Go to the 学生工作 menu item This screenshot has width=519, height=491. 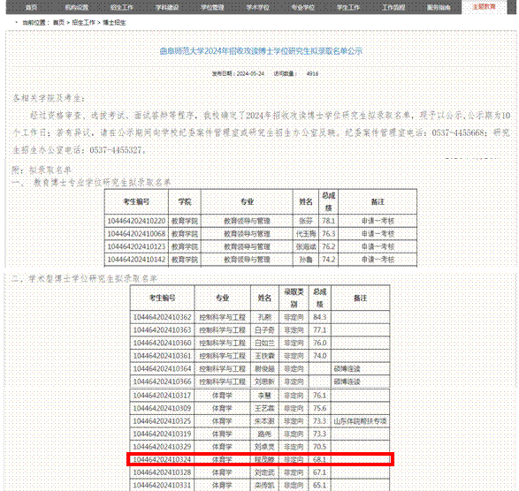tap(348, 7)
